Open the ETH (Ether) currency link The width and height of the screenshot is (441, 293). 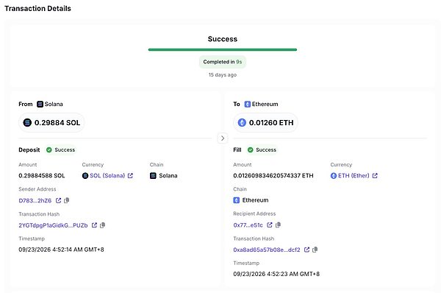[x=354, y=175]
